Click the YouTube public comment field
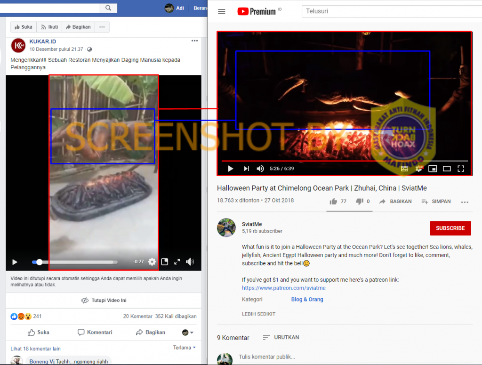 pyautogui.click(x=355, y=357)
